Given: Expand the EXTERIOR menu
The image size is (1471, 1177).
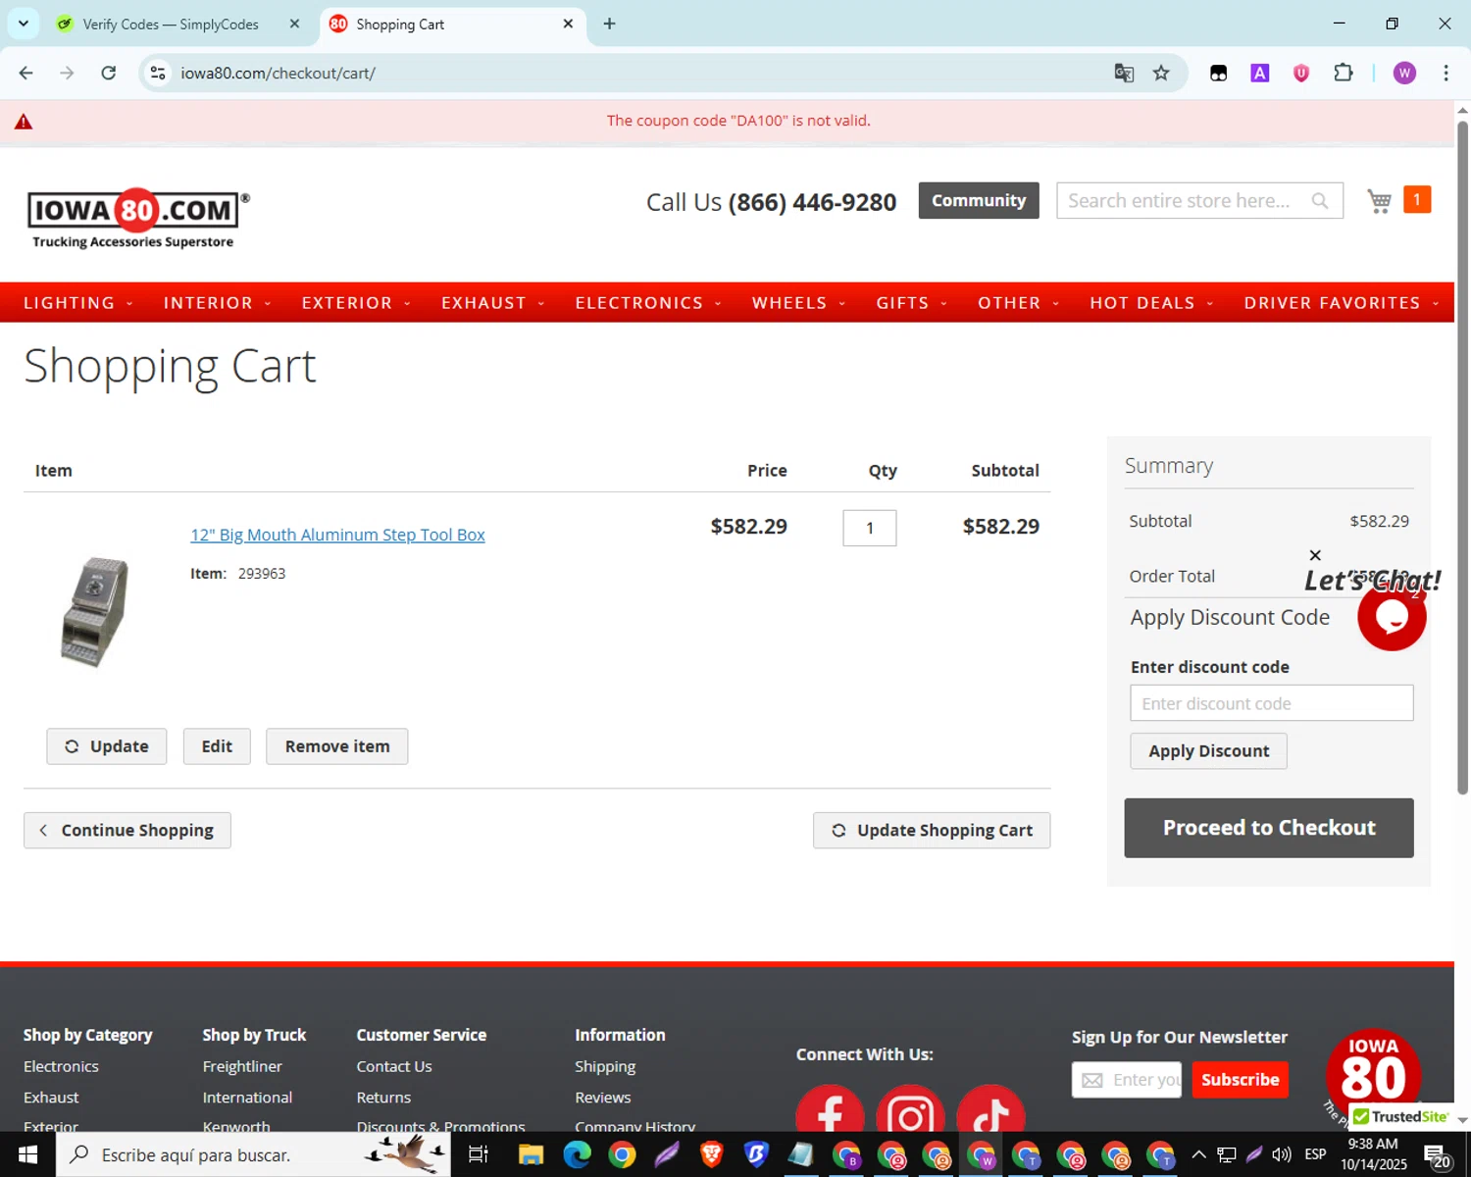Looking at the screenshot, I should pos(356,303).
